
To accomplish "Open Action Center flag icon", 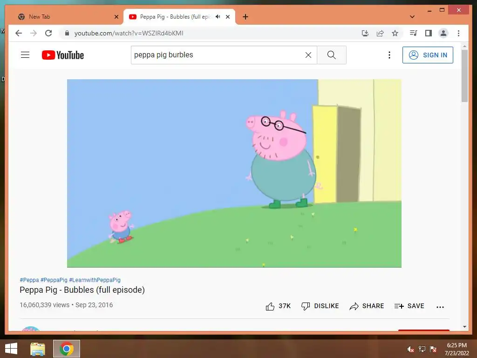I will coord(433,349).
